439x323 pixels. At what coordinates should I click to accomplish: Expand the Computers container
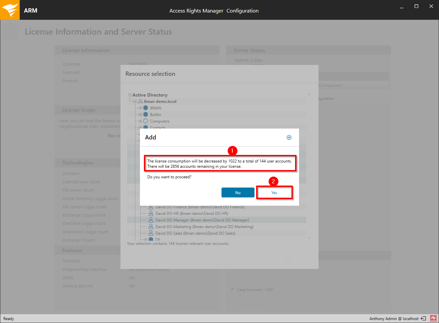click(140, 121)
